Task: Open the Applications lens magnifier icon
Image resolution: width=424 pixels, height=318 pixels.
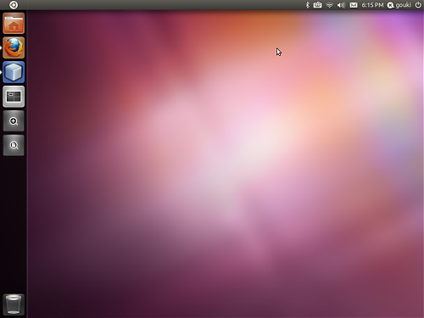Action: pyautogui.click(x=14, y=121)
